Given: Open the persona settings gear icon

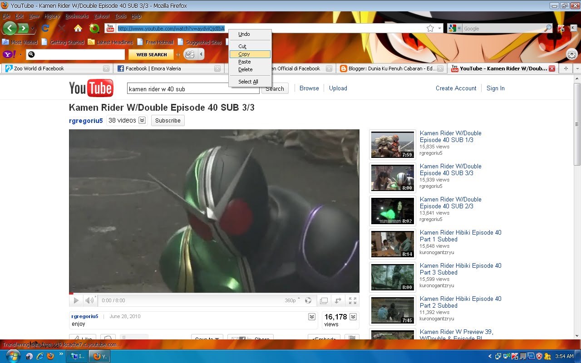Looking at the screenshot, I should click(572, 55).
